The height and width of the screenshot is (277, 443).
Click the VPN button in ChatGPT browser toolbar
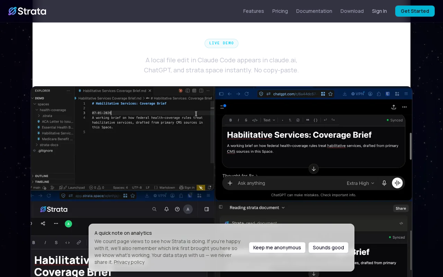tap(358, 94)
